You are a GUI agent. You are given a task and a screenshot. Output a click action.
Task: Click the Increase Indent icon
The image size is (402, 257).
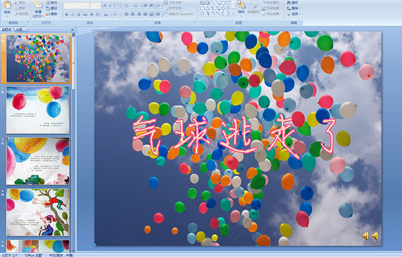[151, 6]
